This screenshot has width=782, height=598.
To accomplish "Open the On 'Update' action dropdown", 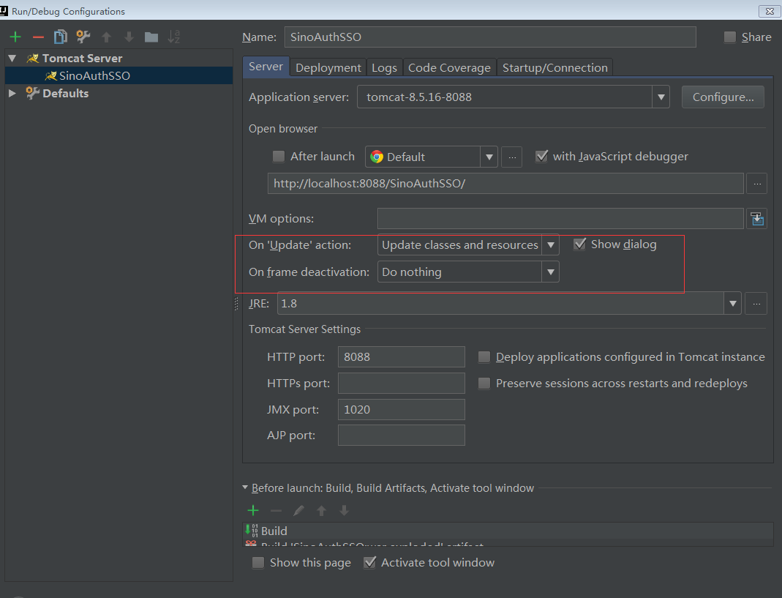I will click(x=551, y=244).
